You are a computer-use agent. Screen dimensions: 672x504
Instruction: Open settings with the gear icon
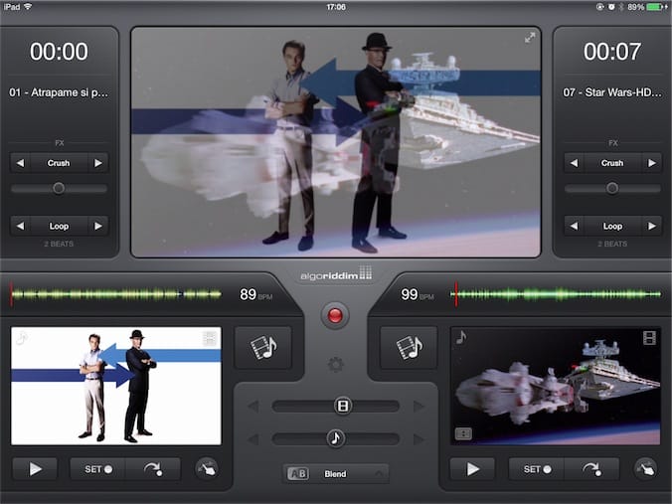(336, 365)
